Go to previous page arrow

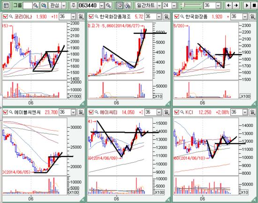tap(228, 6)
